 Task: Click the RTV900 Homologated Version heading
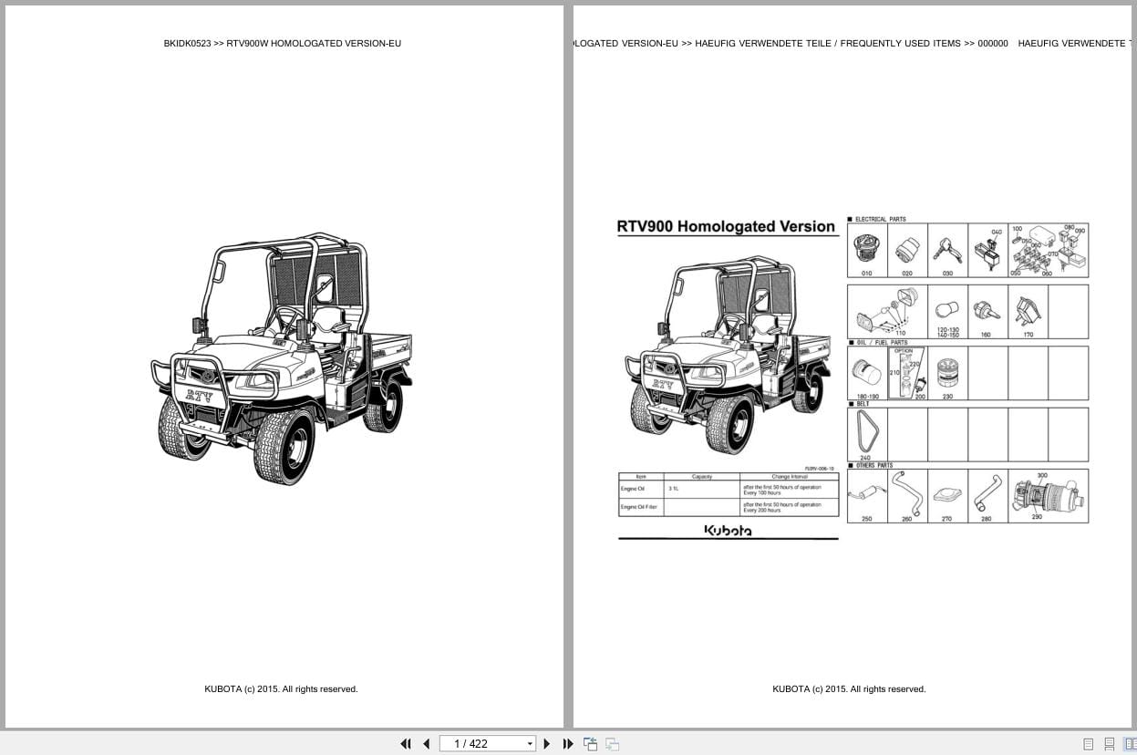click(x=726, y=227)
